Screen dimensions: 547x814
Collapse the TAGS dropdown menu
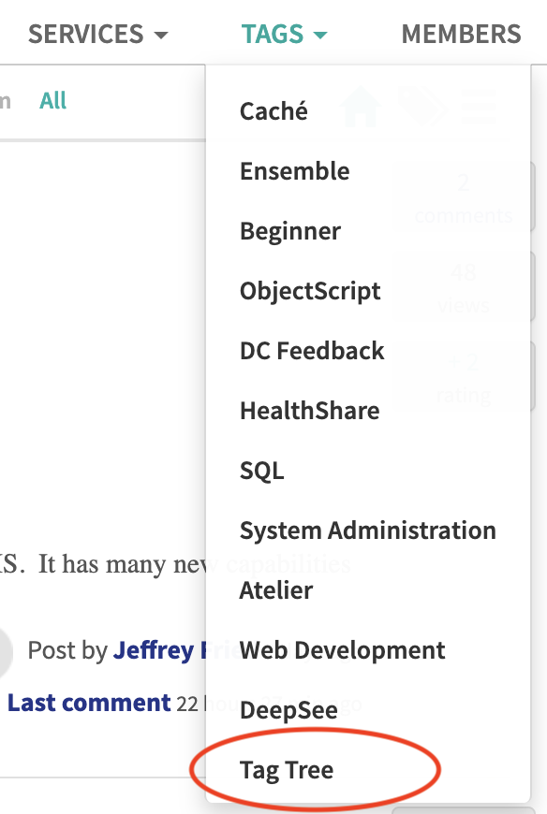coord(284,35)
